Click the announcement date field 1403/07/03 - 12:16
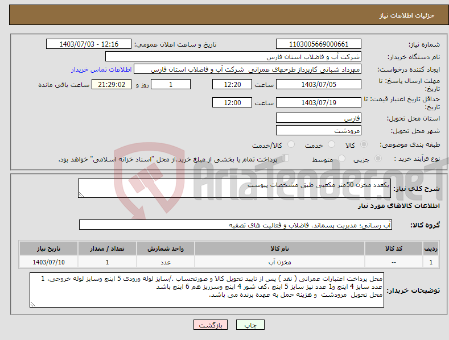 [88, 44]
